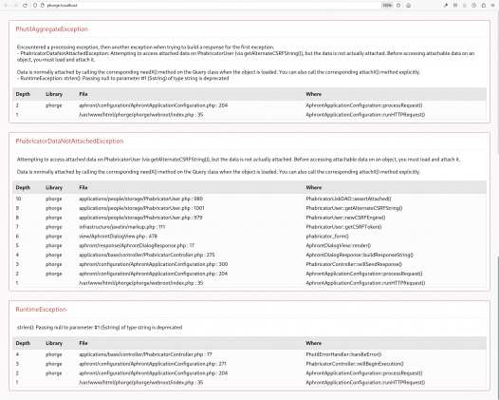The height and width of the screenshot is (400, 499).
Task: Click AphrontApplicationConfiguration.php : 271 file cell
Action: point(153,364)
